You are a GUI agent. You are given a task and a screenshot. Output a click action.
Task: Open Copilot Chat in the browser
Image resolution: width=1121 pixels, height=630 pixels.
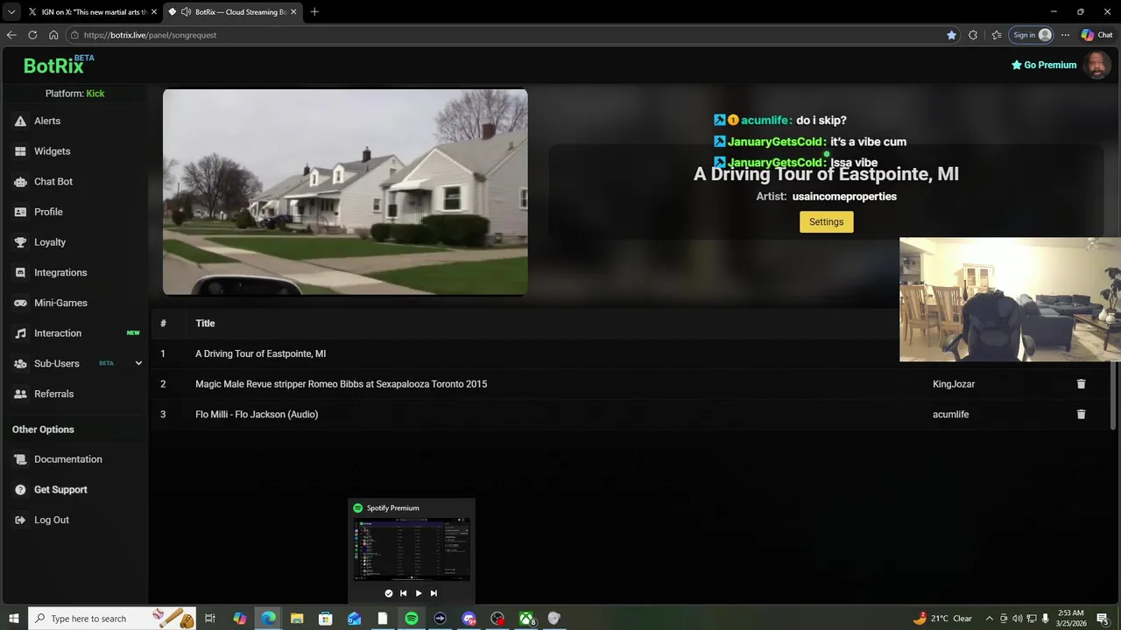point(1096,35)
